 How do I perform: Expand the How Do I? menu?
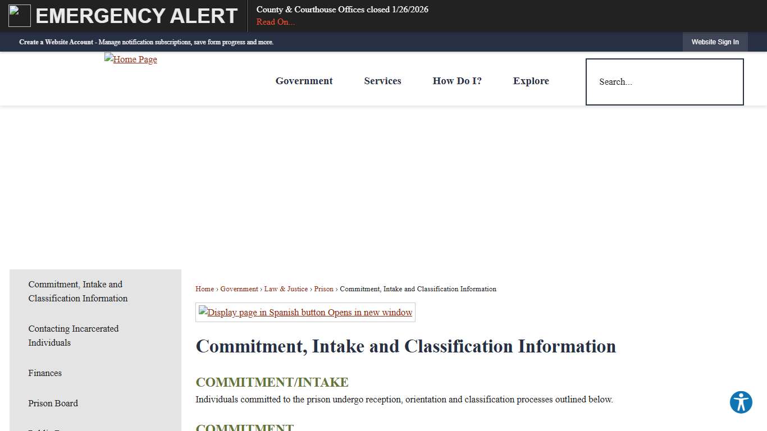tap(457, 81)
